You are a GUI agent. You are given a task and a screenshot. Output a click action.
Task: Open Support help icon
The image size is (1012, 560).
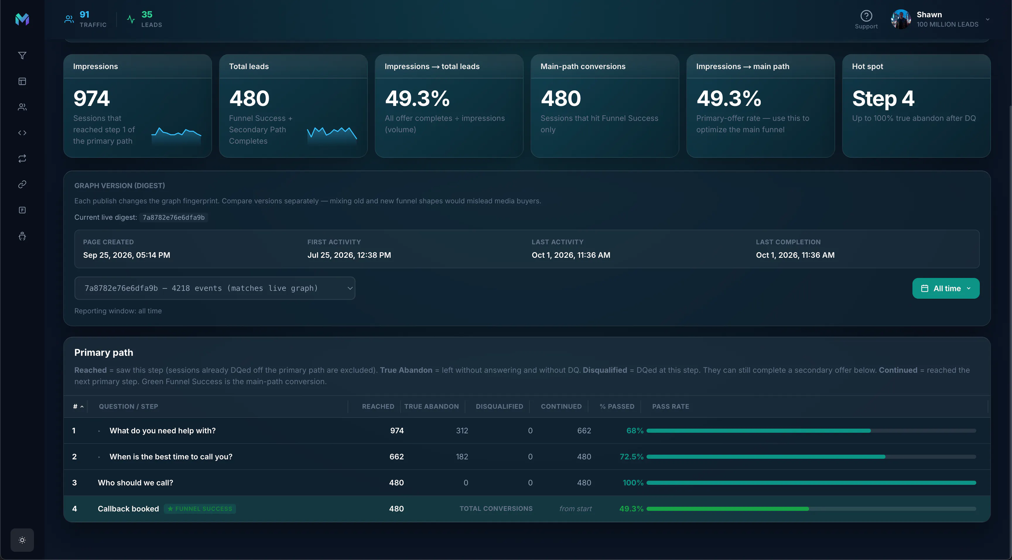(x=866, y=16)
